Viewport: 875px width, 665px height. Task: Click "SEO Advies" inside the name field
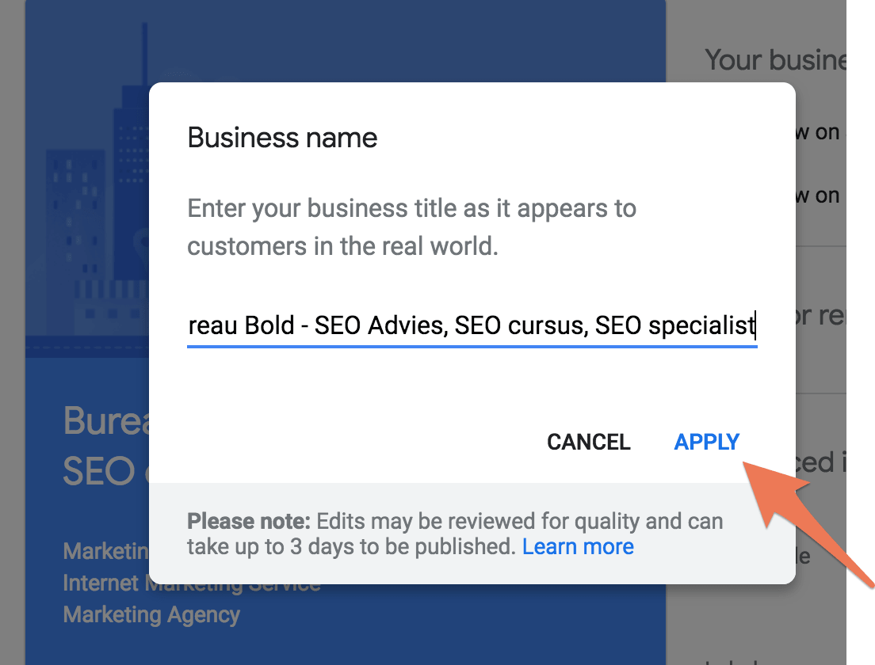pyautogui.click(x=380, y=325)
